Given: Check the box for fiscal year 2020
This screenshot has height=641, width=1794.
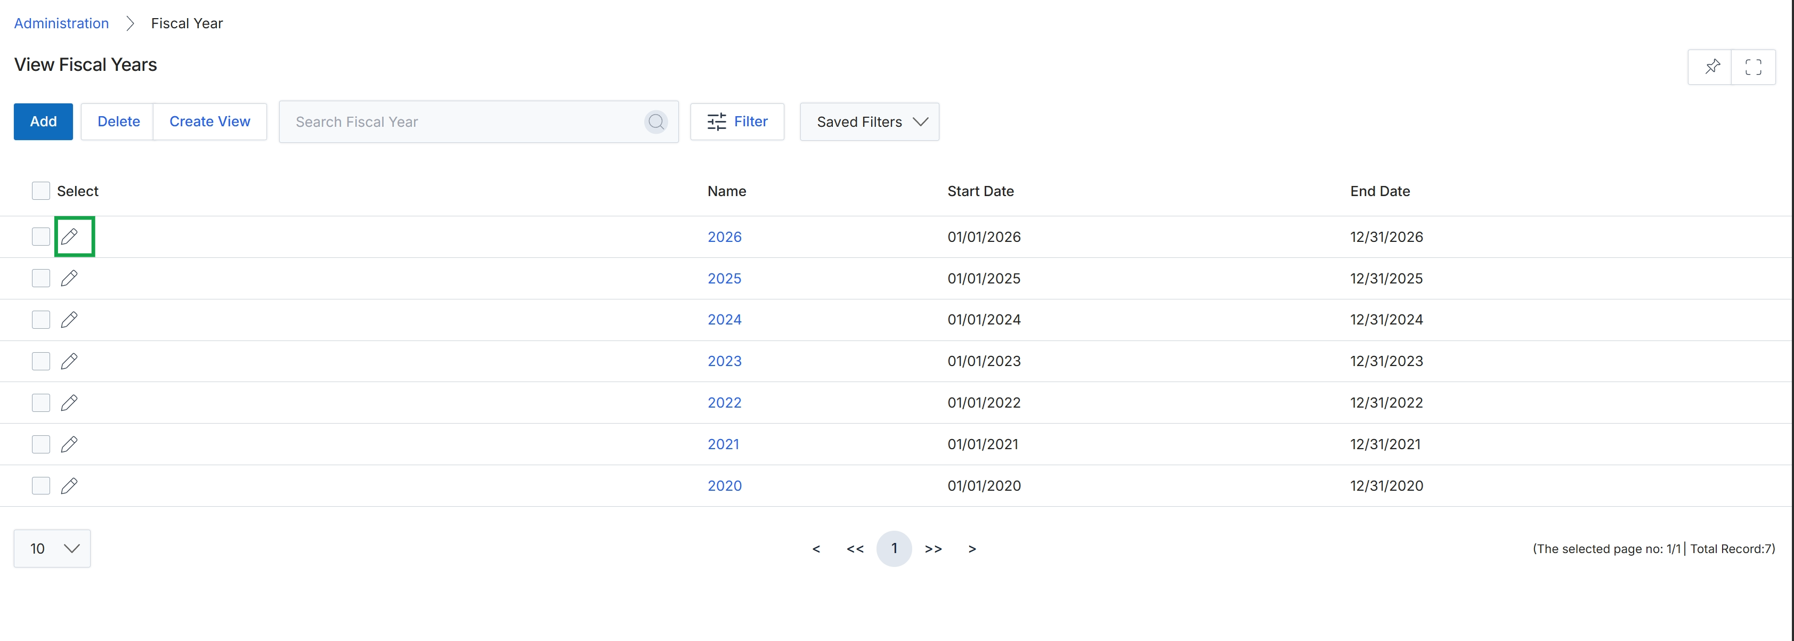Looking at the screenshot, I should tap(41, 485).
